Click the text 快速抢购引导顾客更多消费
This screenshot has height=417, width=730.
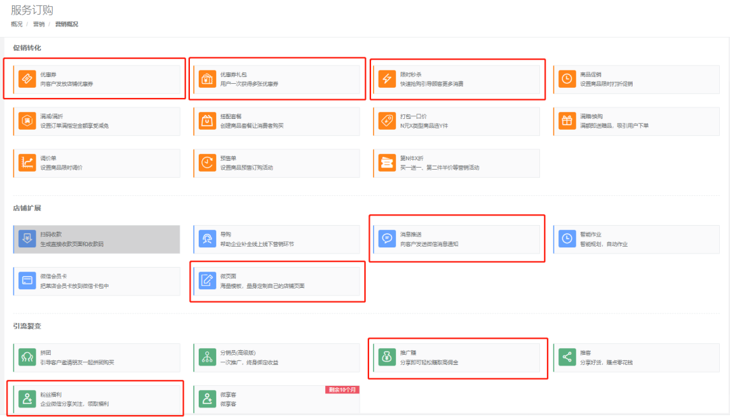431,84
